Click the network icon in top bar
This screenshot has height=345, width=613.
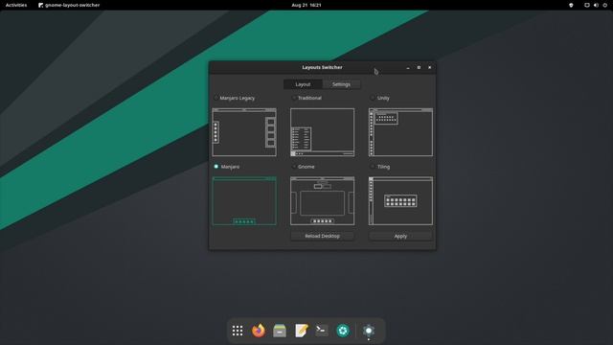tap(587, 5)
